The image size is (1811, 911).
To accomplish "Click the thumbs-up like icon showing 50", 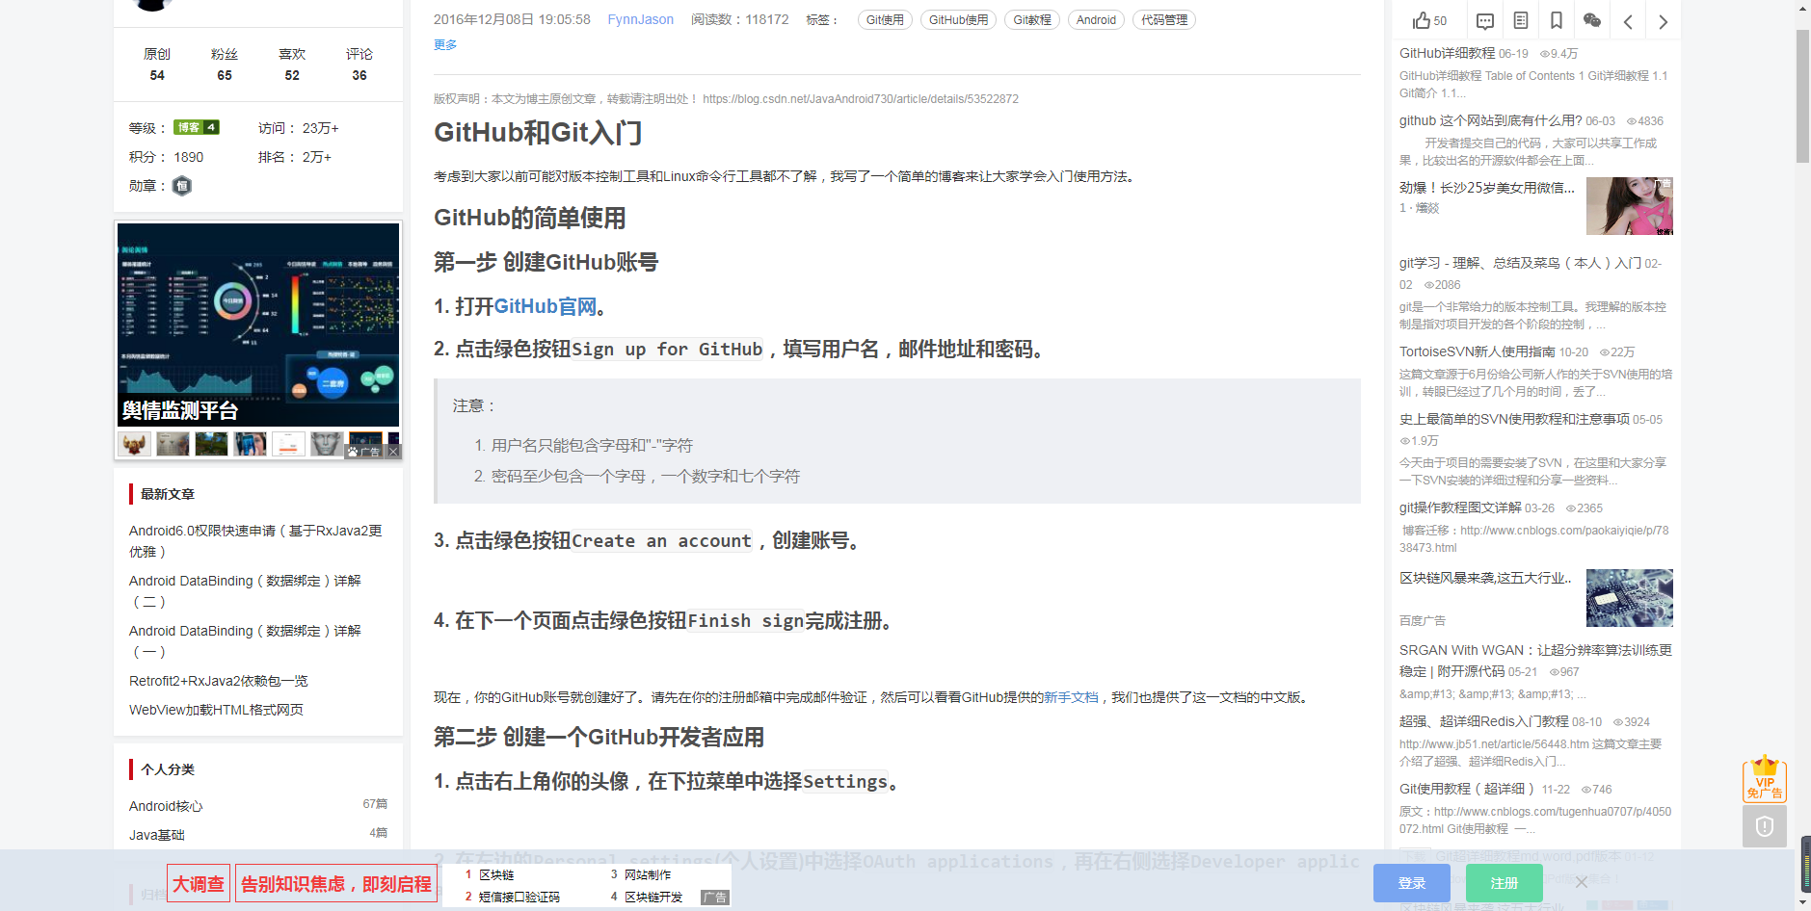I will pyautogui.click(x=1429, y=20).
